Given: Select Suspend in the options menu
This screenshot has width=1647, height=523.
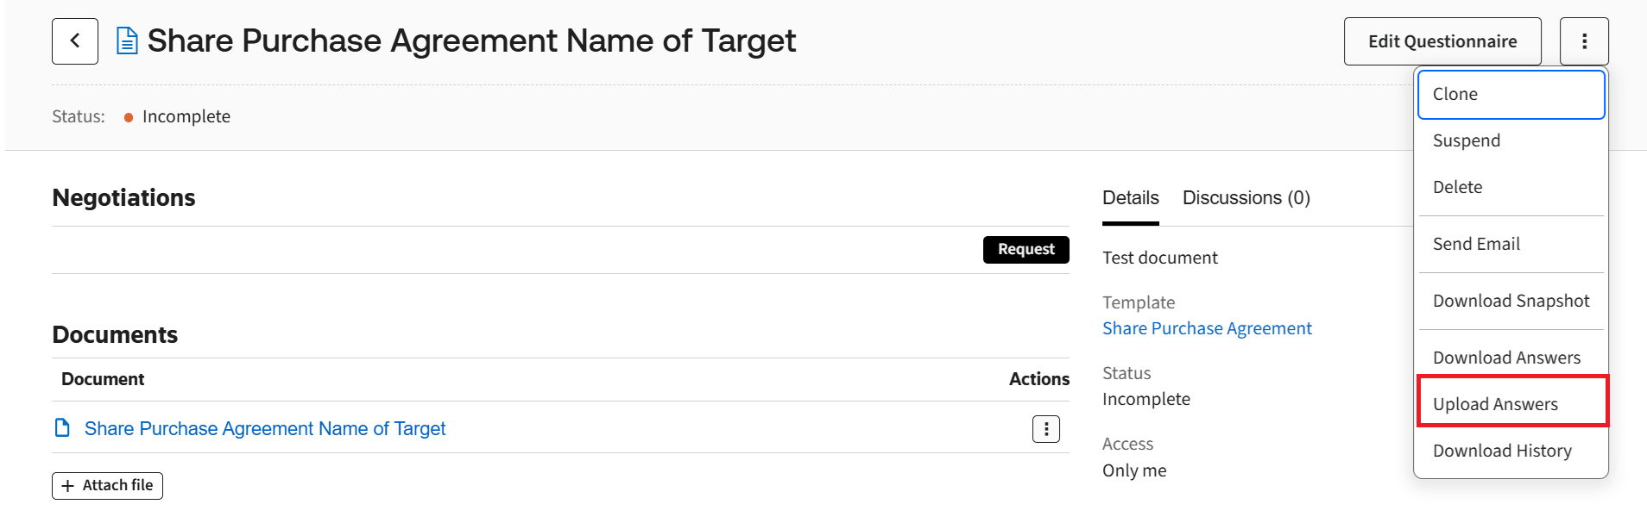Looking at the screenshot, I should (1467, 141).
